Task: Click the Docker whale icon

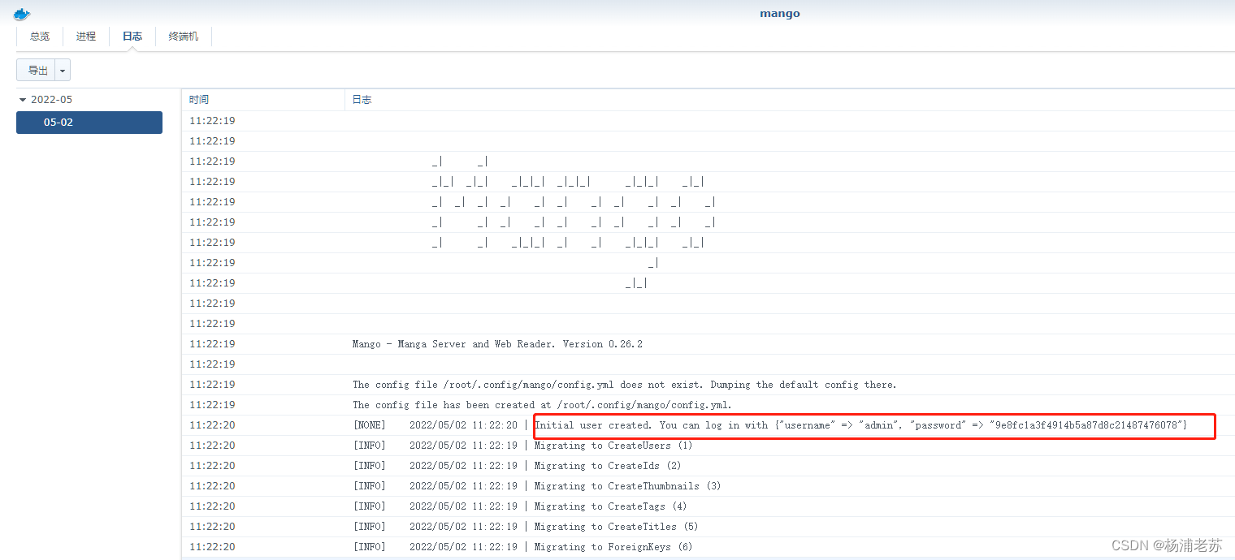Action: tap(22, 14)
